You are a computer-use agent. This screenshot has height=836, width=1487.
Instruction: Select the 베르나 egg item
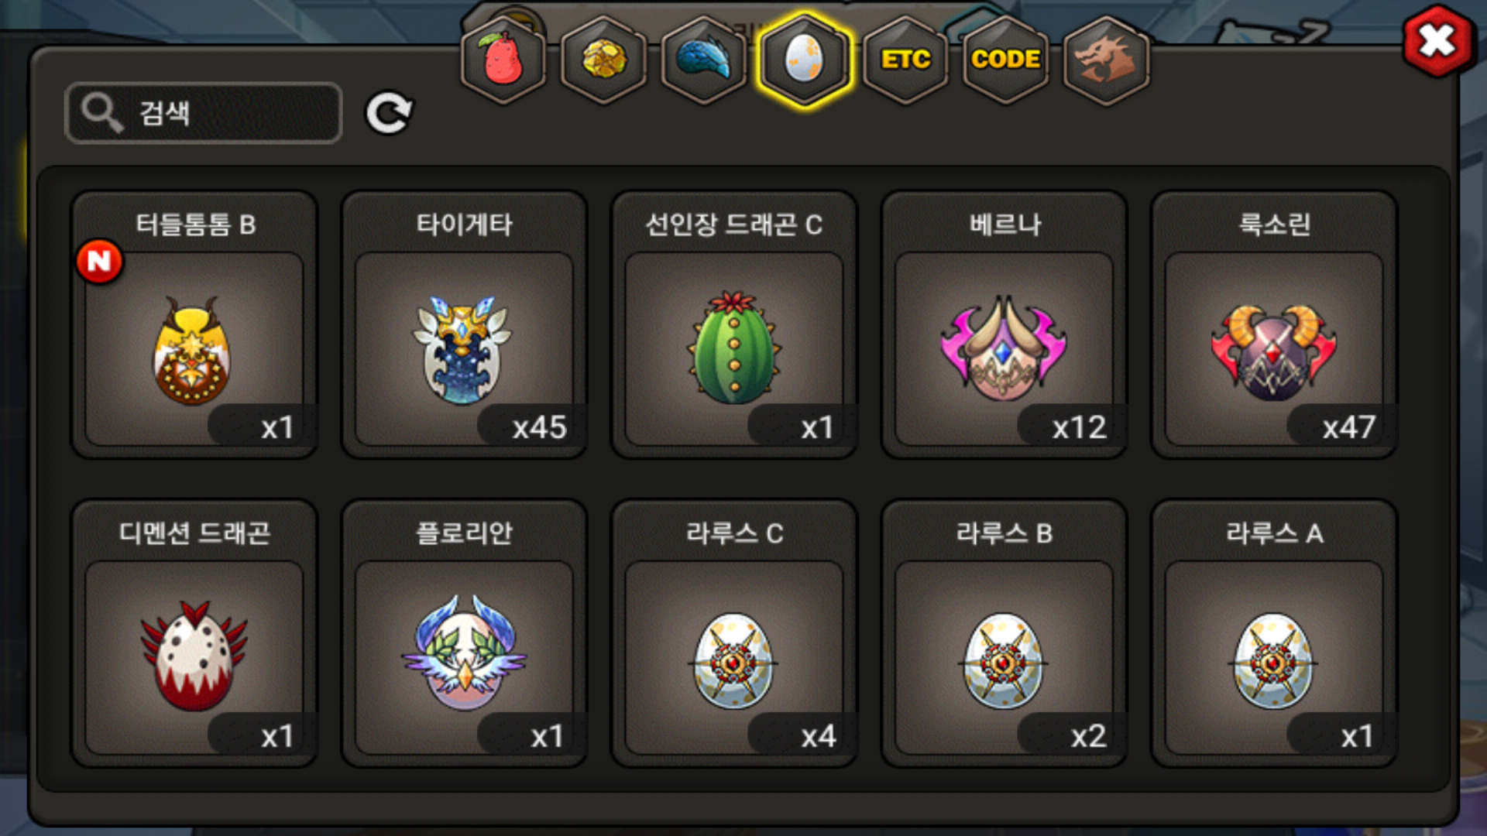coord(1004,325)
